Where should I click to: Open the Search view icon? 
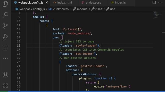click(5, 15)
